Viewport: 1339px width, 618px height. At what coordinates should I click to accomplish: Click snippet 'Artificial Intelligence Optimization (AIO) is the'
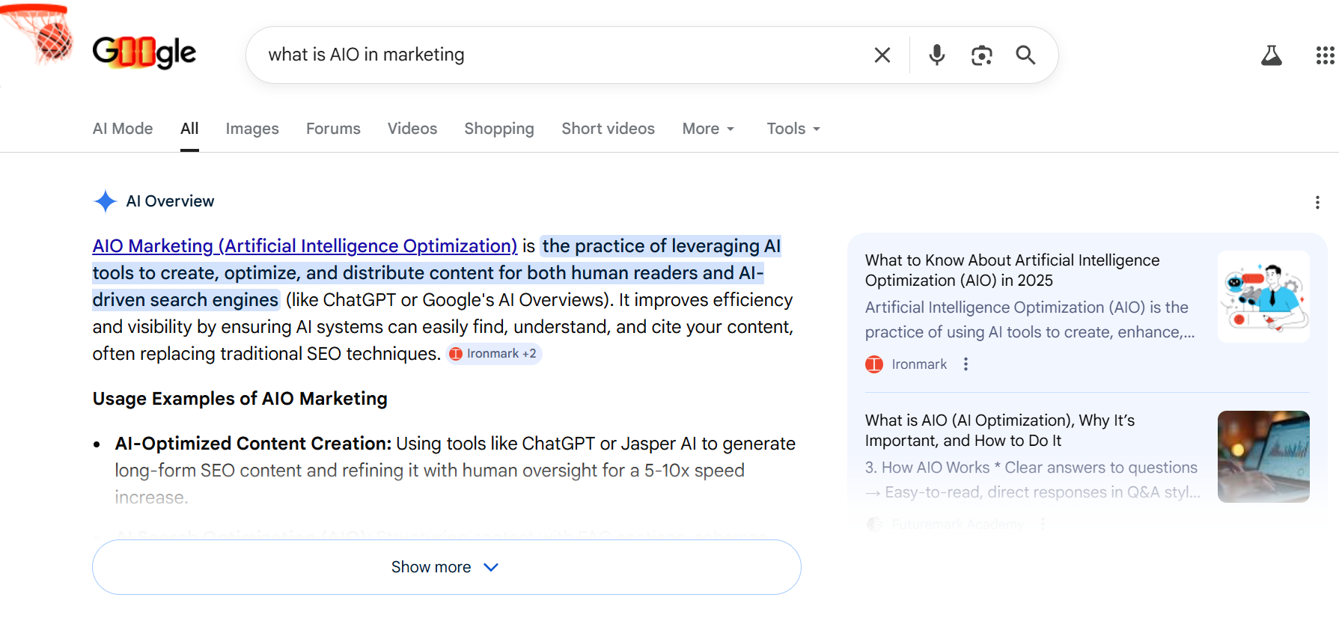[1027, 308]
